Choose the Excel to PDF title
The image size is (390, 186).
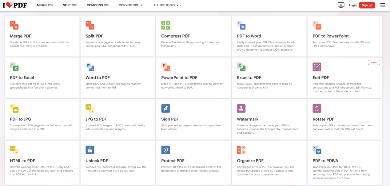click(x=249, y=77)
